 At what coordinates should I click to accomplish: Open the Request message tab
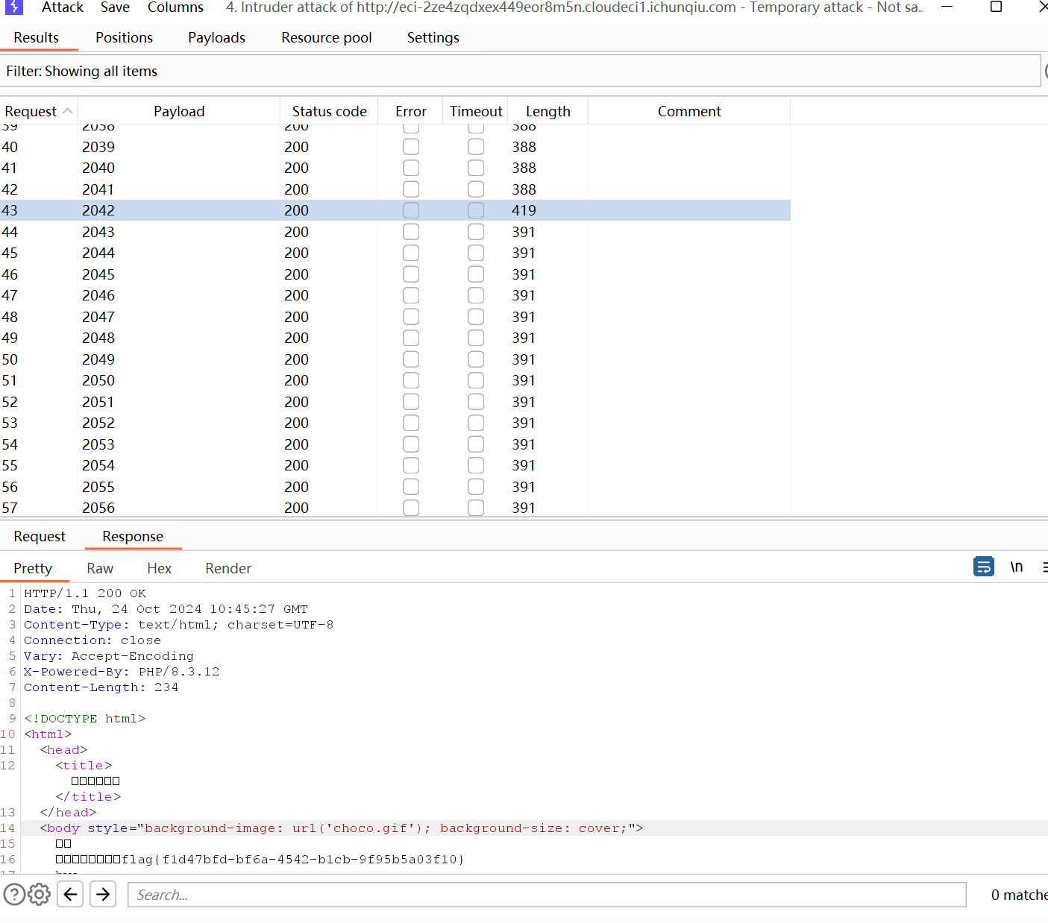40,536
